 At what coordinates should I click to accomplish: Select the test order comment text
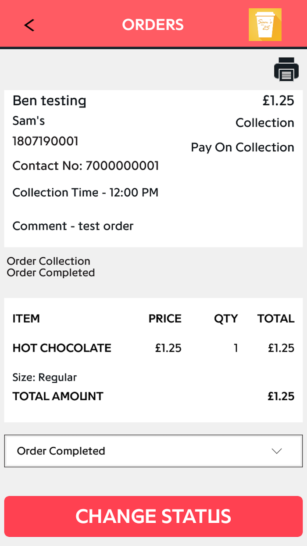click(x=73, y=226)
